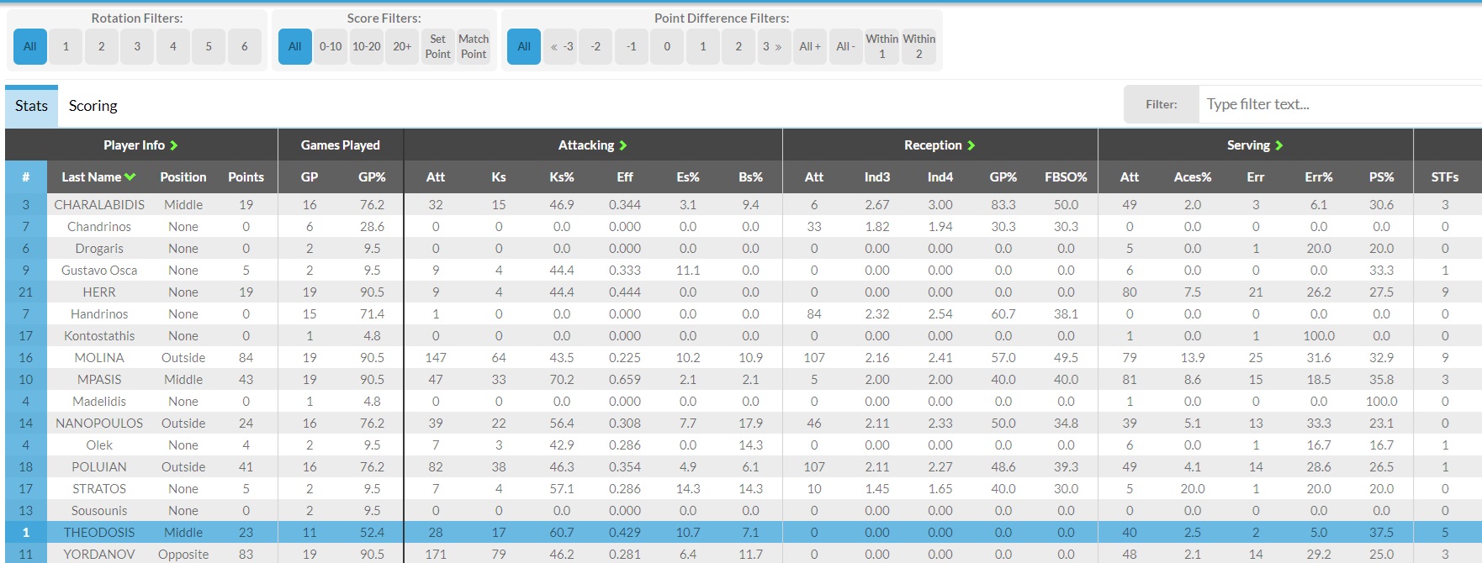Switch to the Scoring tab
The width and height of the screenshot is (1482, 563).
(x=93, y=106)
